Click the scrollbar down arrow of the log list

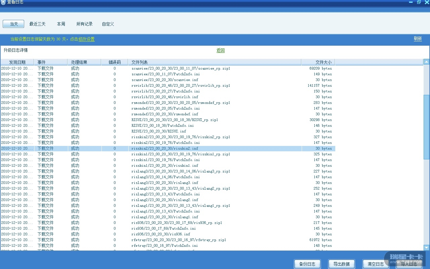tap(427, 248)
